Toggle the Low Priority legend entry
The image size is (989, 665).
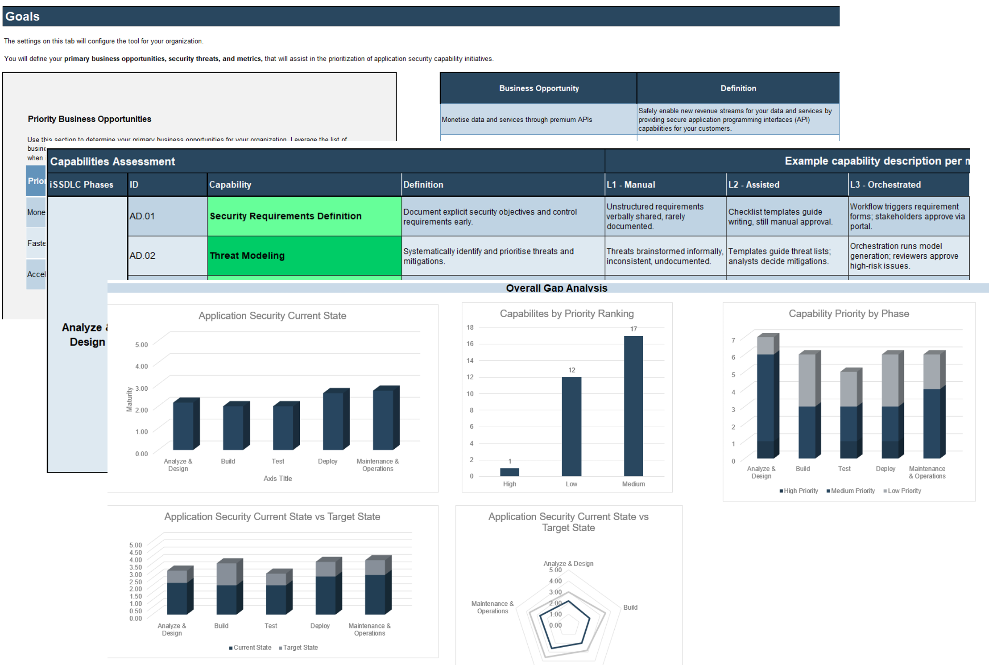point(902,491)
